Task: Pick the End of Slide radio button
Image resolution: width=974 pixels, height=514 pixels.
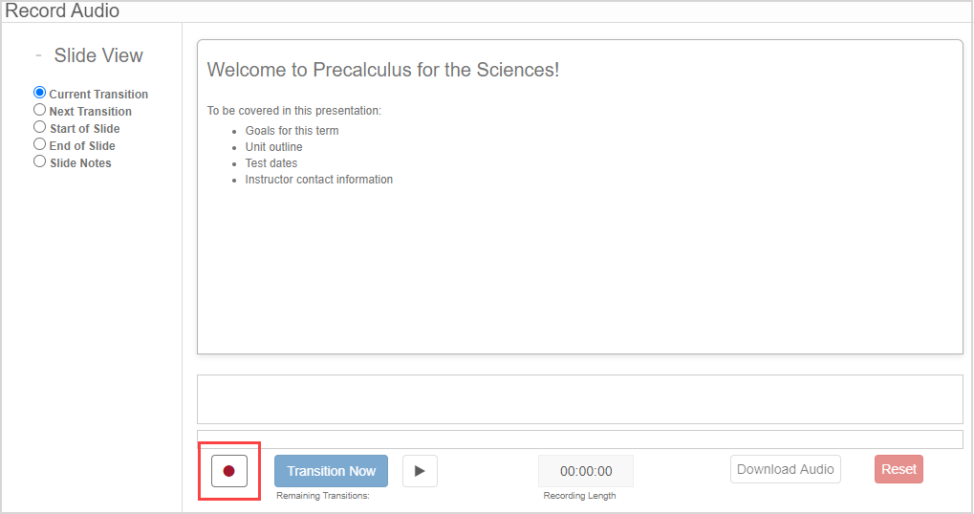Action: tap(40, 145)
